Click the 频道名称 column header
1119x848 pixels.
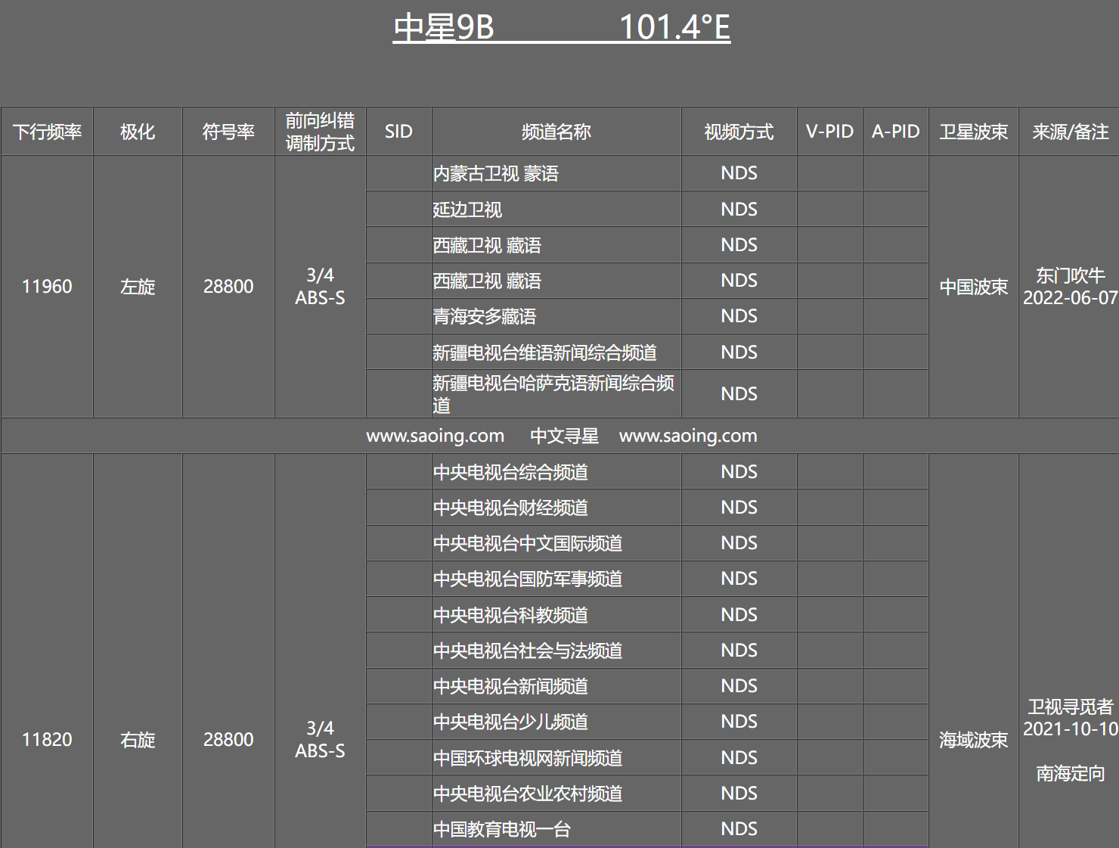pos(556,132)
